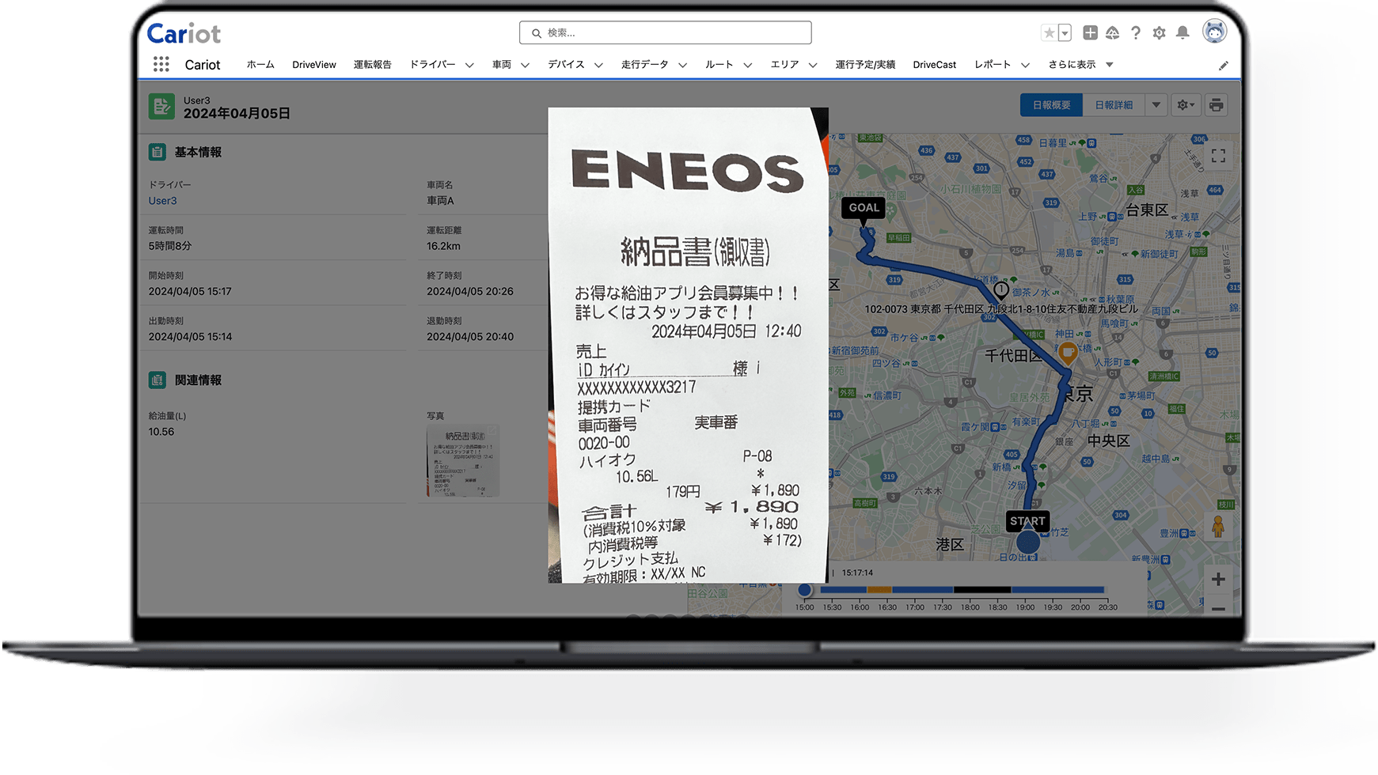
Task: Expand the エリア tab chevron
Action: point(813,66)
